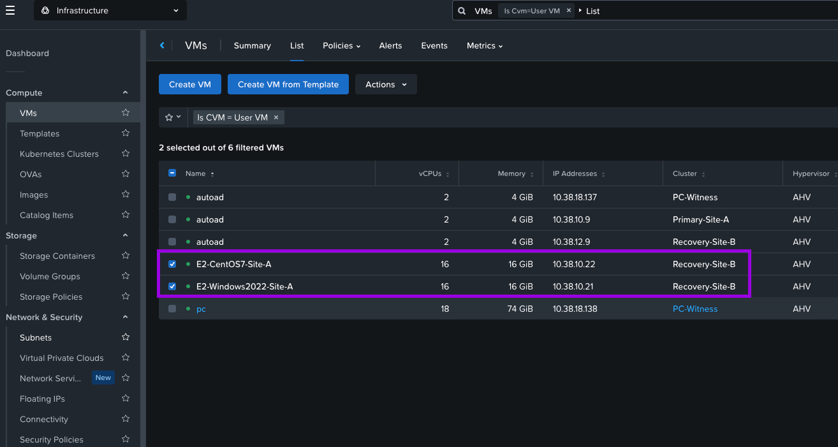Open Subnets in the sidebar
This screenshot has height=447, width=838.
pyautogui.click(x=36, y=337)
